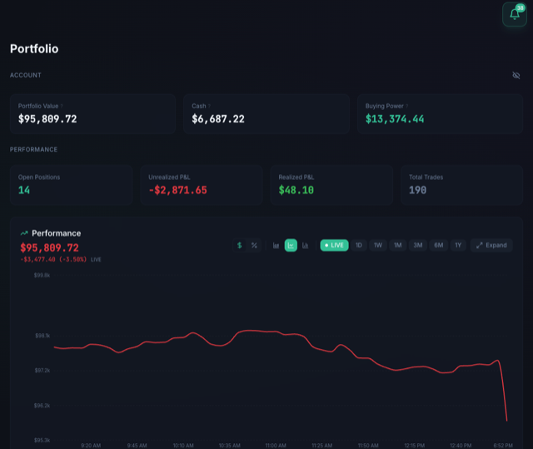Open the Unrealized P&L card

tap(202, 185)
